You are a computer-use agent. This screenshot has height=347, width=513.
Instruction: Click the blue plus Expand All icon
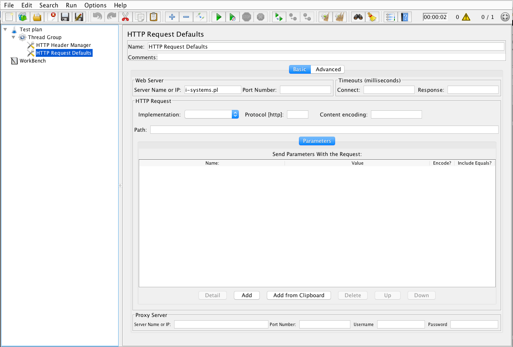(x=172, y=17)
